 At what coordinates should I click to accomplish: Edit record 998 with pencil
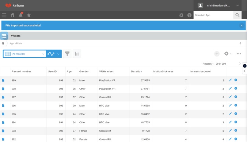(230, 88)
